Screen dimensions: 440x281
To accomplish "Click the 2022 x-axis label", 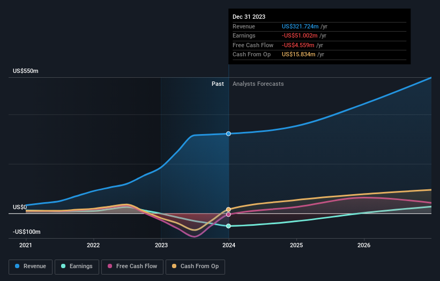I will (93, 246).
